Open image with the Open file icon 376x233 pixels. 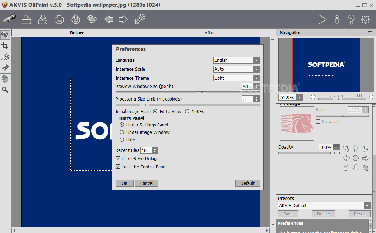pos(26,19)
